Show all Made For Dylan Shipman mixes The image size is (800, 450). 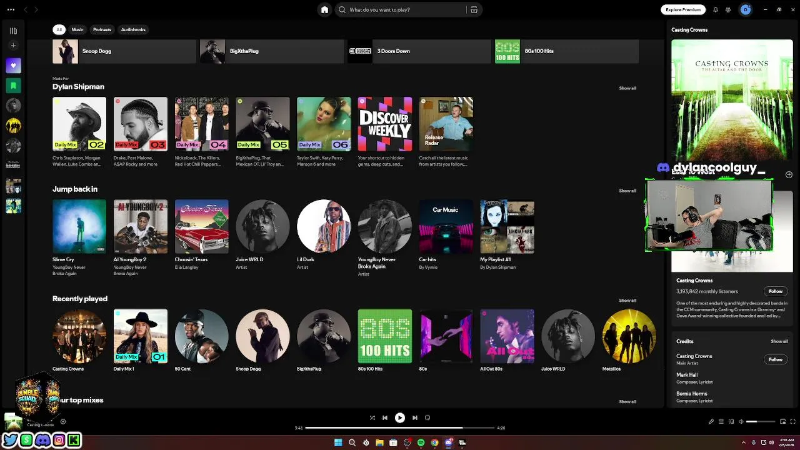pos(627,88)
